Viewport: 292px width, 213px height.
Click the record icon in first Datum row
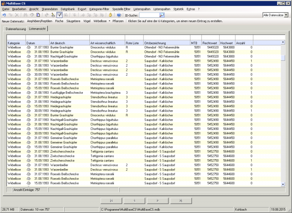coord(29,47)
